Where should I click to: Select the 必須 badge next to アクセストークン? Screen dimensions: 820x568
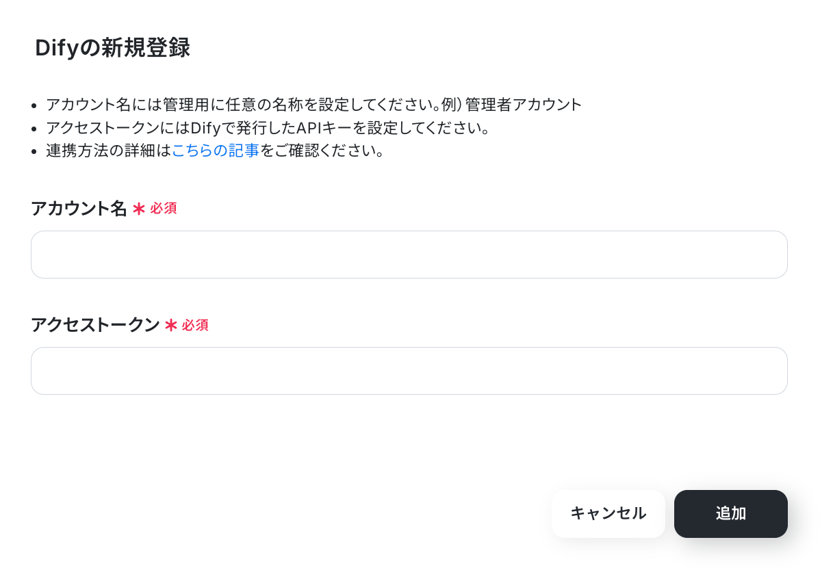tap(195, 325)
